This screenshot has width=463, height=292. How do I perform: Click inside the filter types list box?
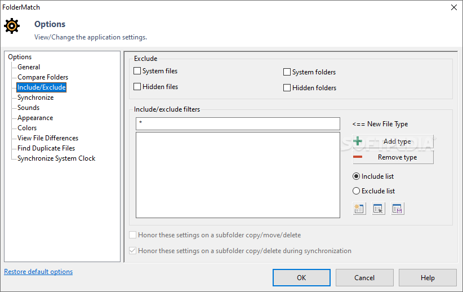(238, 175)
